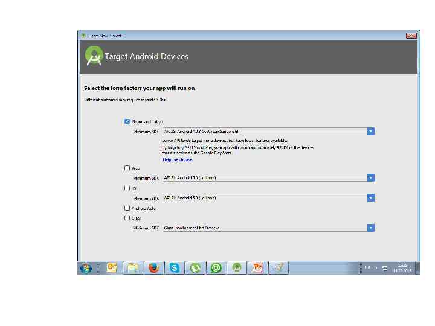Enable the TV form factor checkbox
The height and width of the screenshot is (326, 435).
[x=127, y=188]
